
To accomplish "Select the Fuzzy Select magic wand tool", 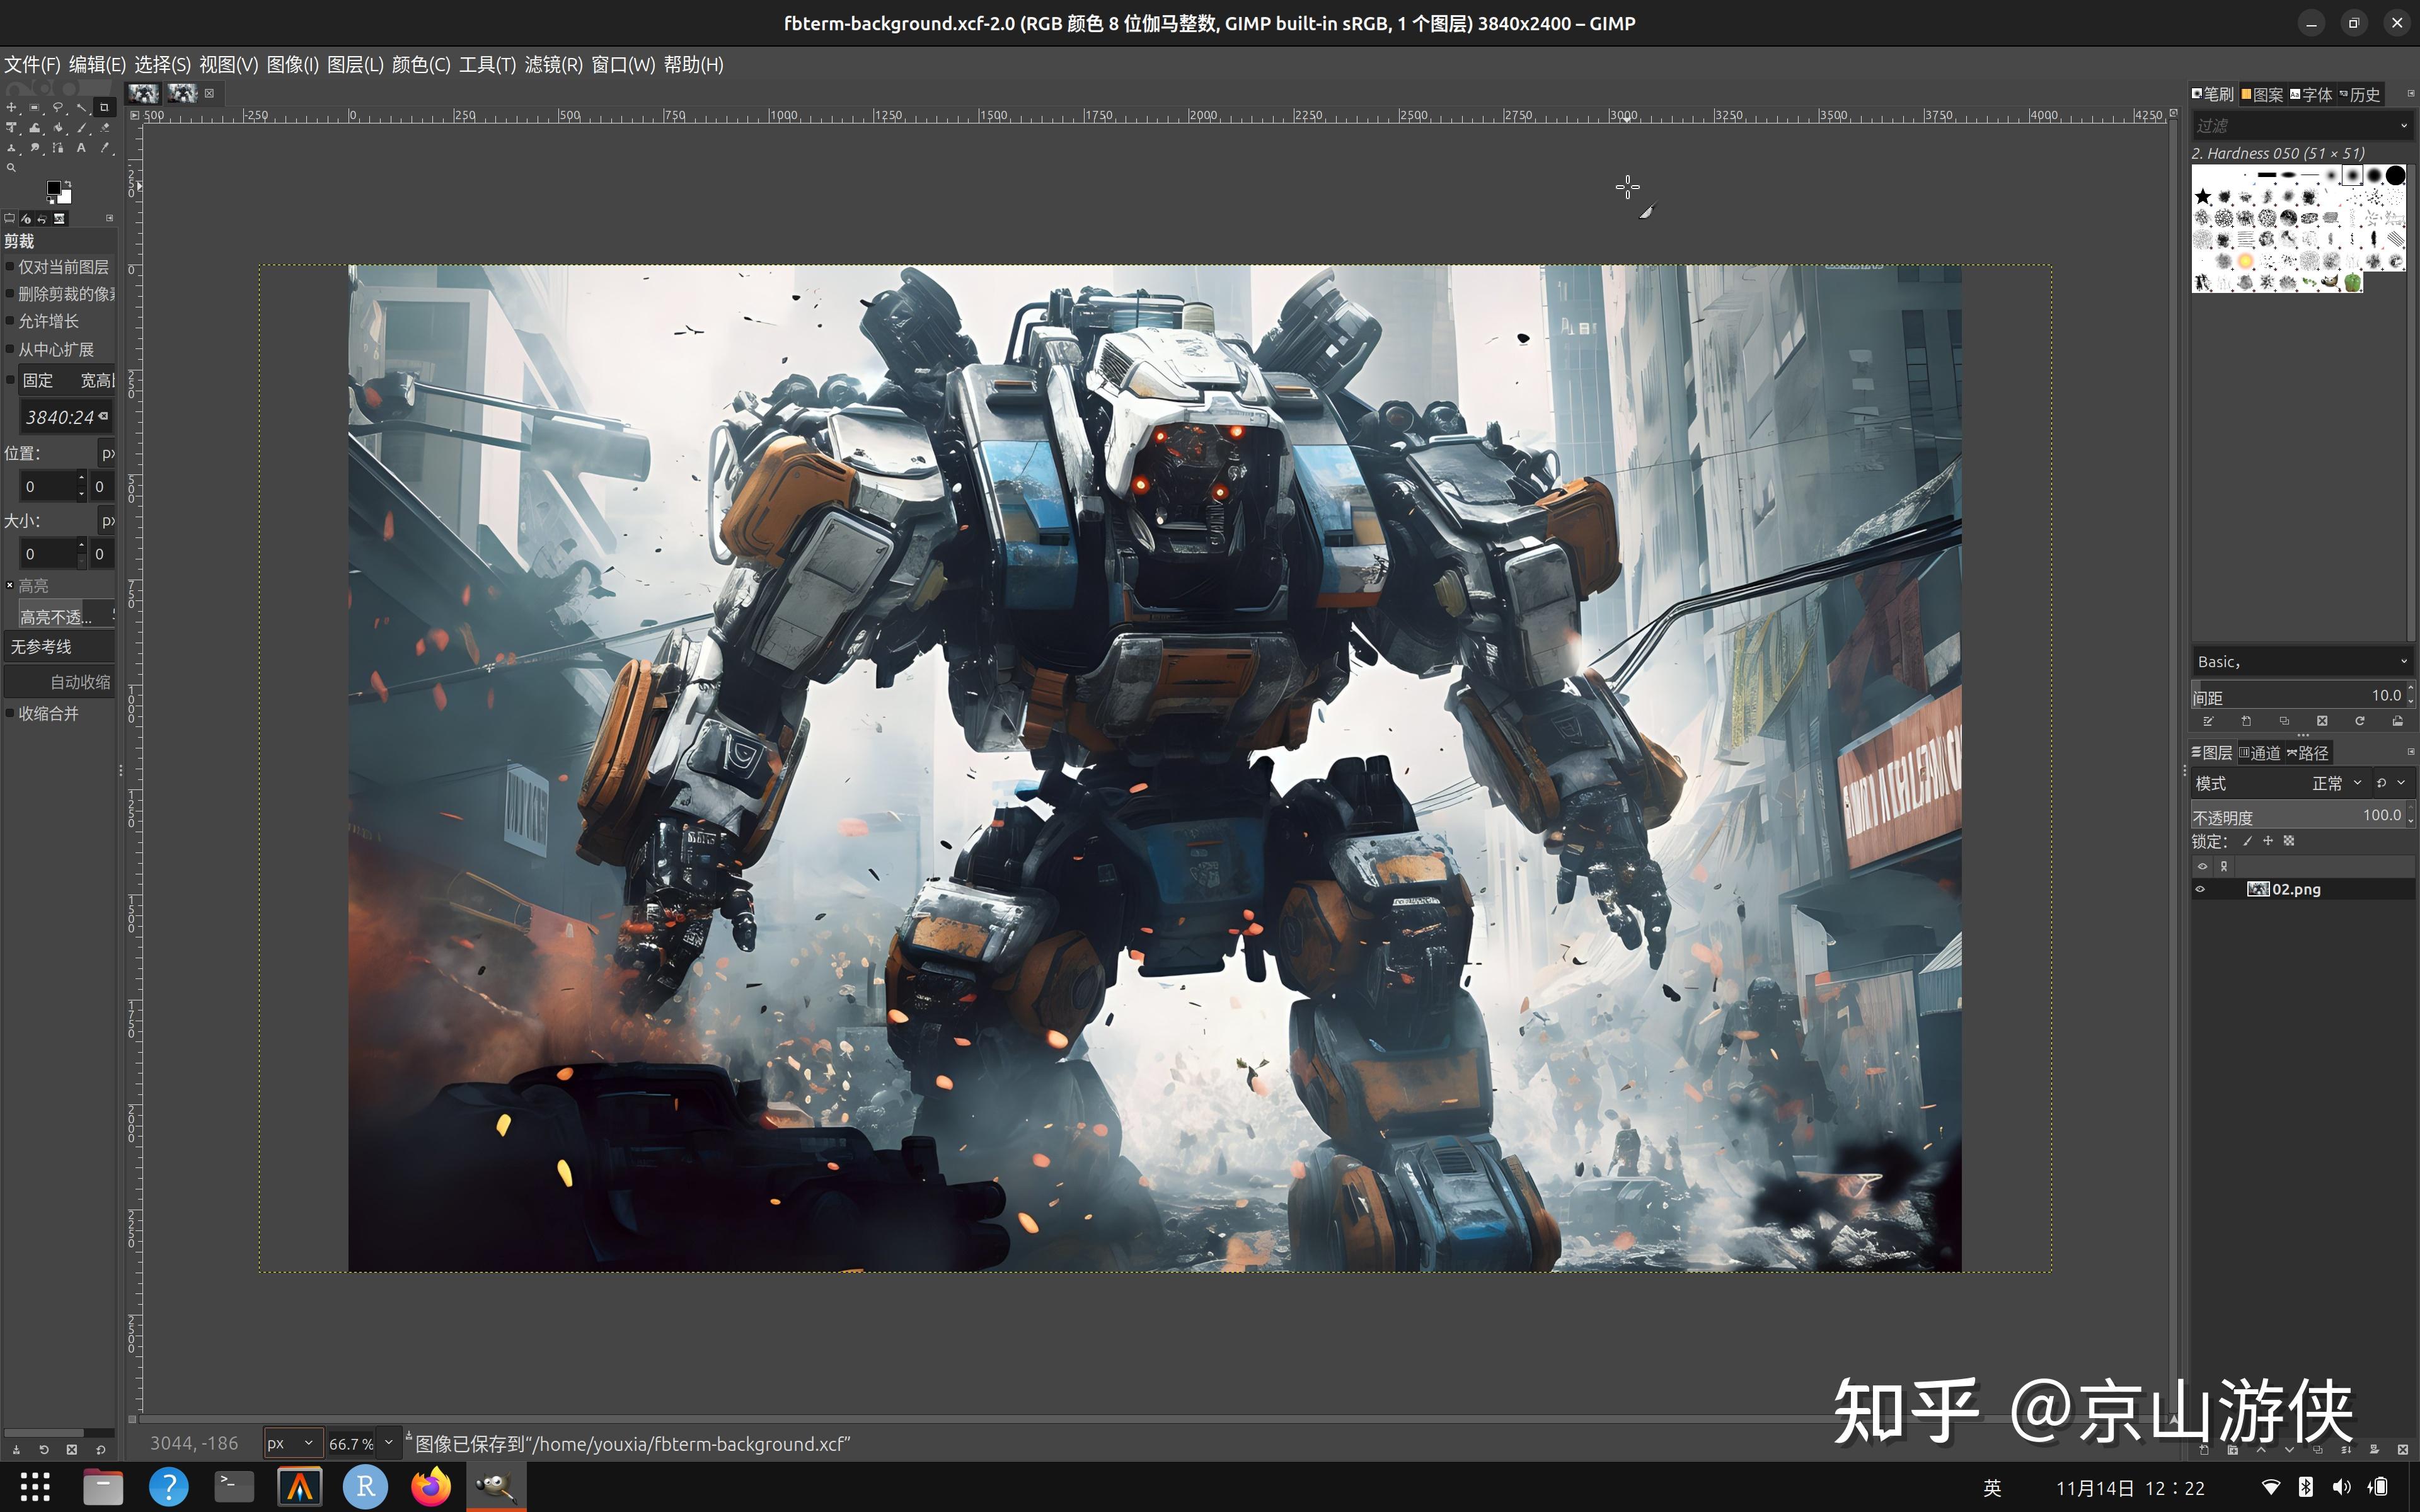I will [81, 107].
